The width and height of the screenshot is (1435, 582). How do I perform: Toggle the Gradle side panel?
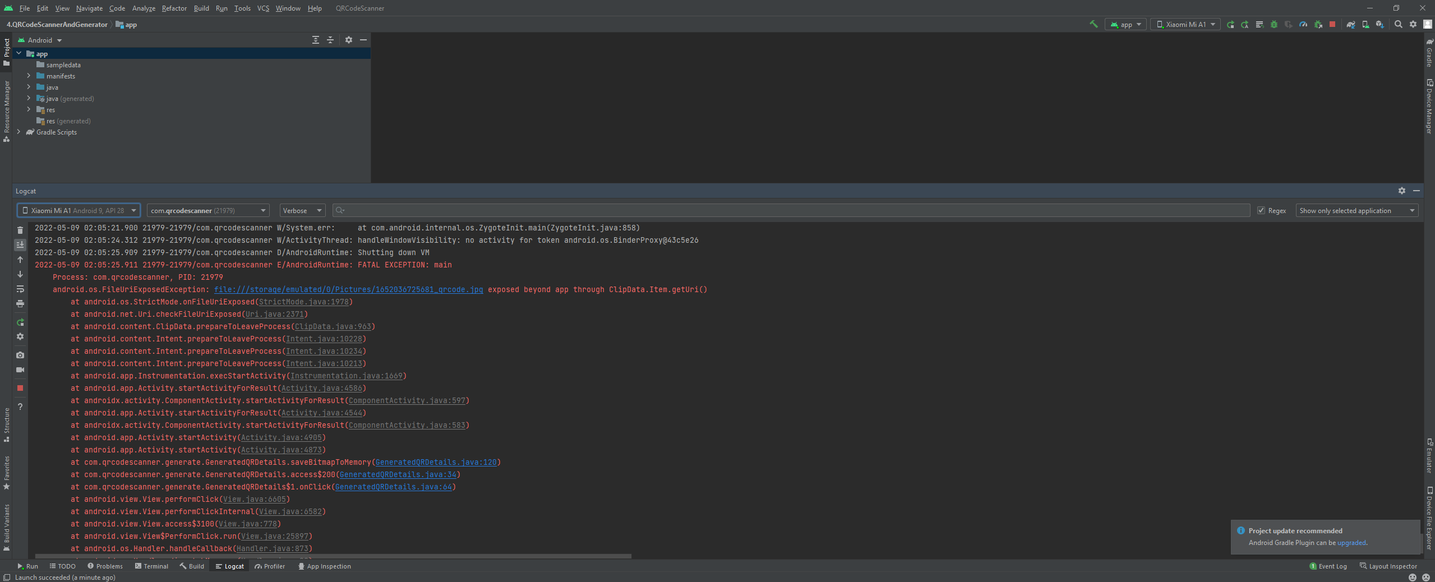[1429, 53]
